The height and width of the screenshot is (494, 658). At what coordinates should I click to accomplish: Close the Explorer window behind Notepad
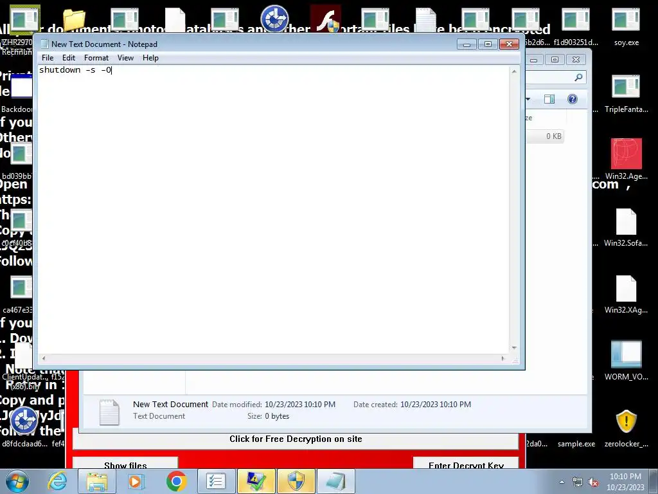576,60
